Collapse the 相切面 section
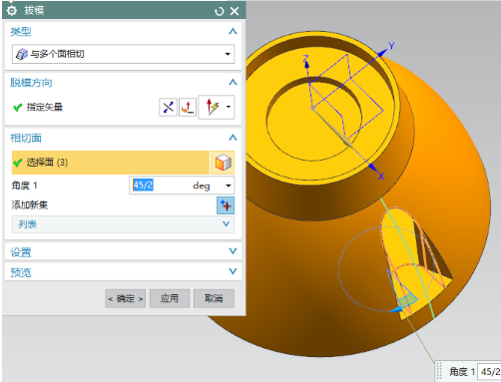This screenshot has width=501, height=382. coord(233,138)
